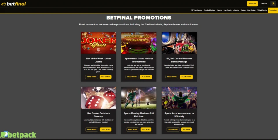278x140 pixels.
Task: Click BET NOW for Sports Monday Madness
Action: (146, 129)
